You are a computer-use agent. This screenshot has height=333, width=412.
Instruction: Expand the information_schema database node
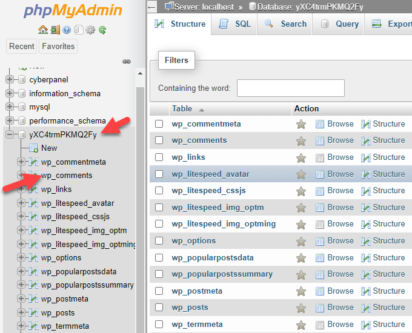pos(10,93)
